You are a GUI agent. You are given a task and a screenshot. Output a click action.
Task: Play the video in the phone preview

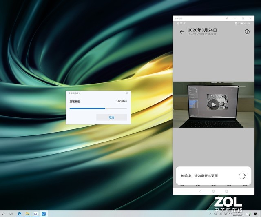212,105
